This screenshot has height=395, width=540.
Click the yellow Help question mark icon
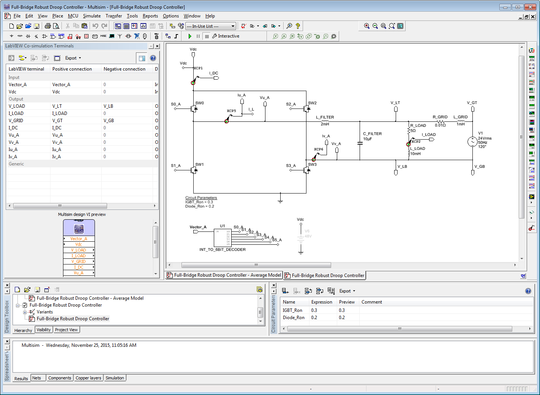click(x=298, y=26)
